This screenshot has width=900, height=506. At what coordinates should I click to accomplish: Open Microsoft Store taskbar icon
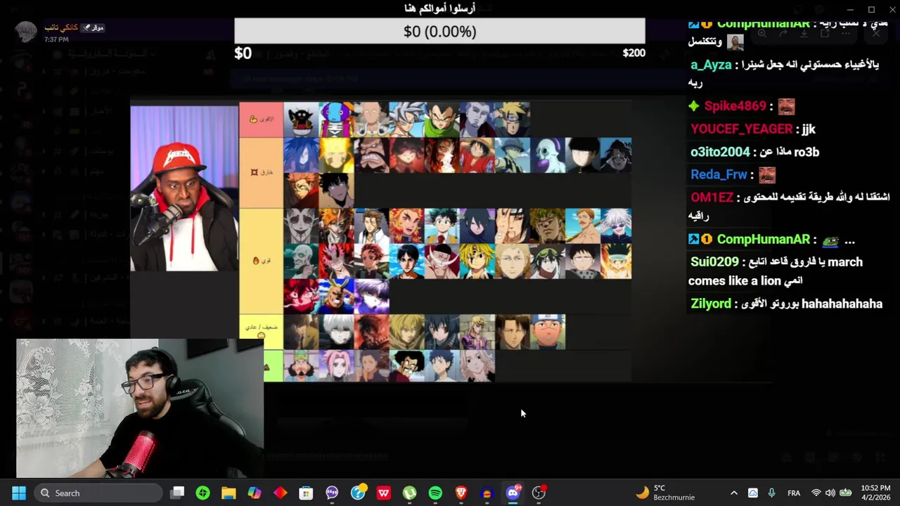coord(306,493)
